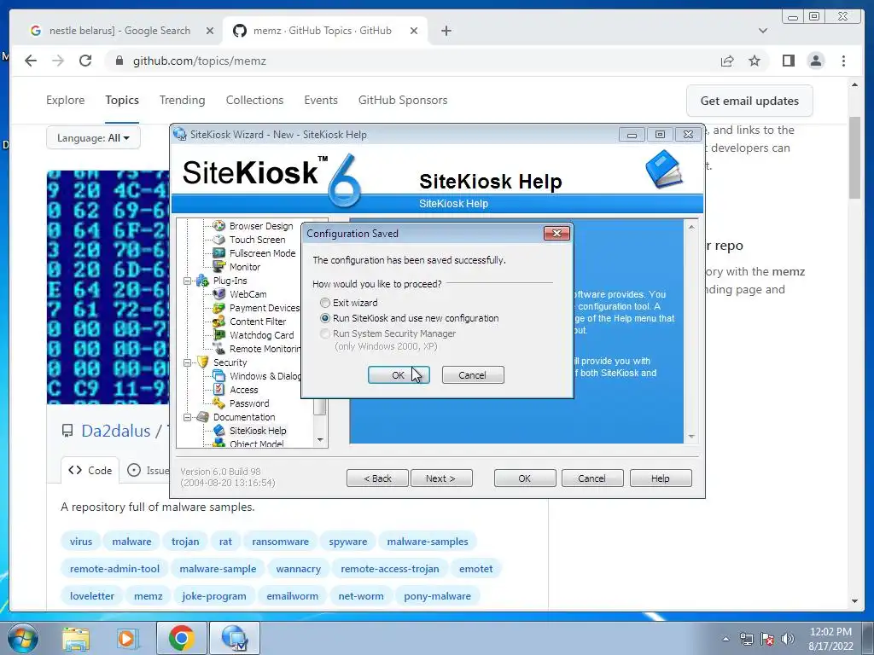The height and width of the screenshot is (655, 874).
Task: Click the Fullscreen Mode tree icon
Action: pos(219,252)
